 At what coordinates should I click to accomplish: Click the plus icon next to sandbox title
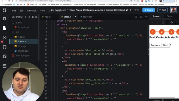[130, 10]
